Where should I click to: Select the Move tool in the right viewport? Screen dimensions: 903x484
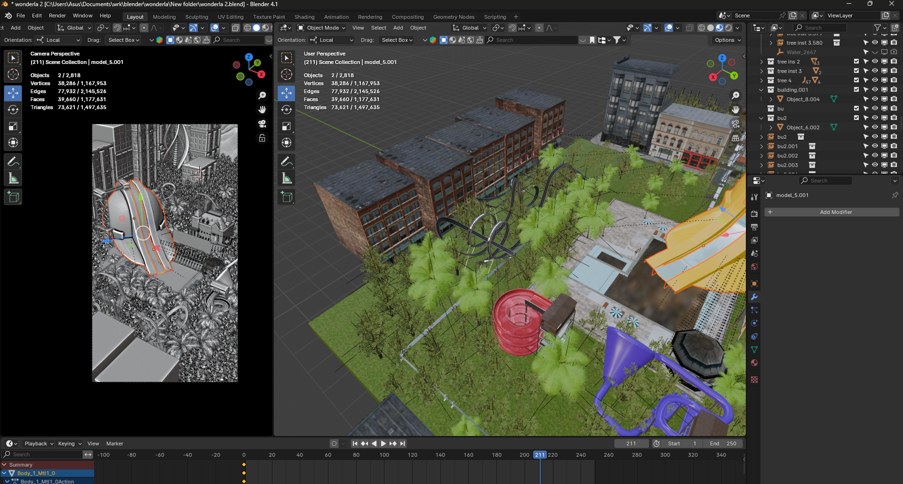(286, 93)
